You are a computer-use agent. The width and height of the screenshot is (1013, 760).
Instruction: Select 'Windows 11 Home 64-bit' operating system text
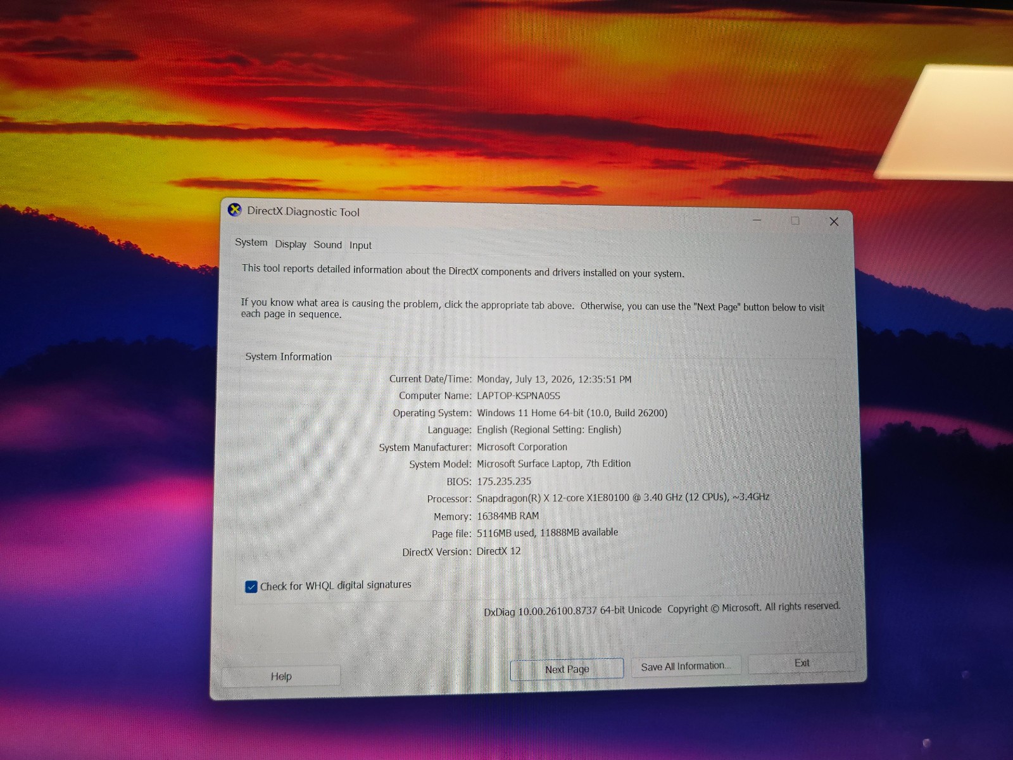tap(531, 413)
